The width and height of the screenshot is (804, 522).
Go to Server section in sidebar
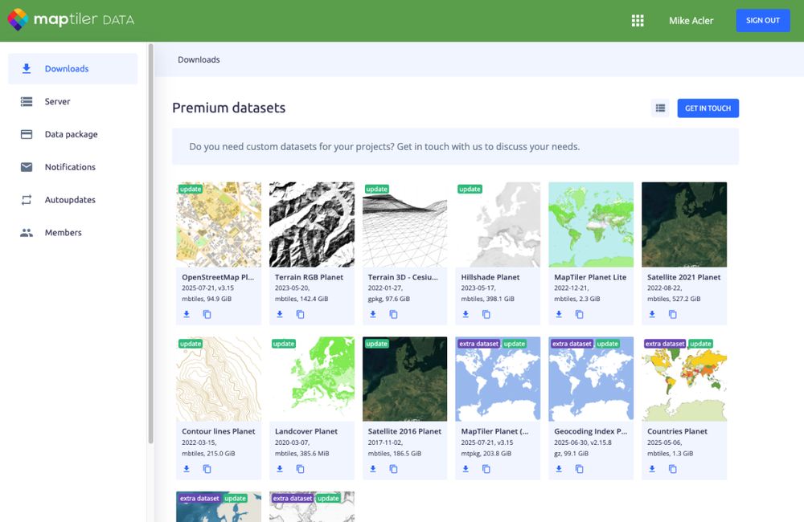pyautogui.click(x=73, y=101)
